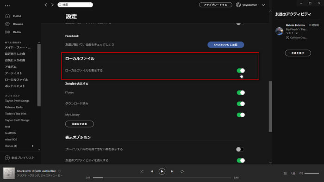Click Stuck with U song title
Screen dimensions: 324x182
[x=37, y=171]
